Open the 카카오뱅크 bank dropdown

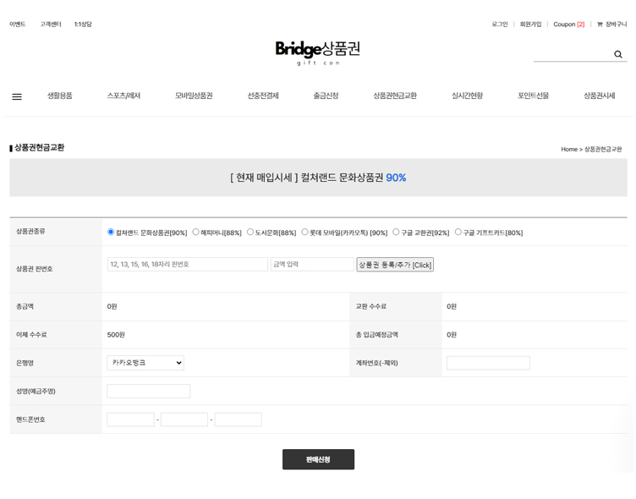point(145,363)
